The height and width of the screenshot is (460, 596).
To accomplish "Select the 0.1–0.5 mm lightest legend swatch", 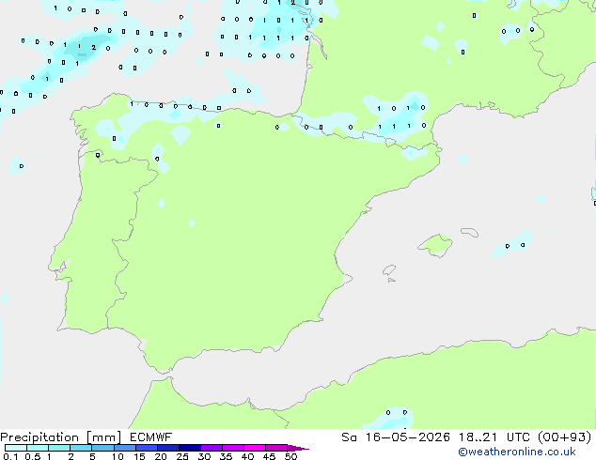I will click(16, 448).
